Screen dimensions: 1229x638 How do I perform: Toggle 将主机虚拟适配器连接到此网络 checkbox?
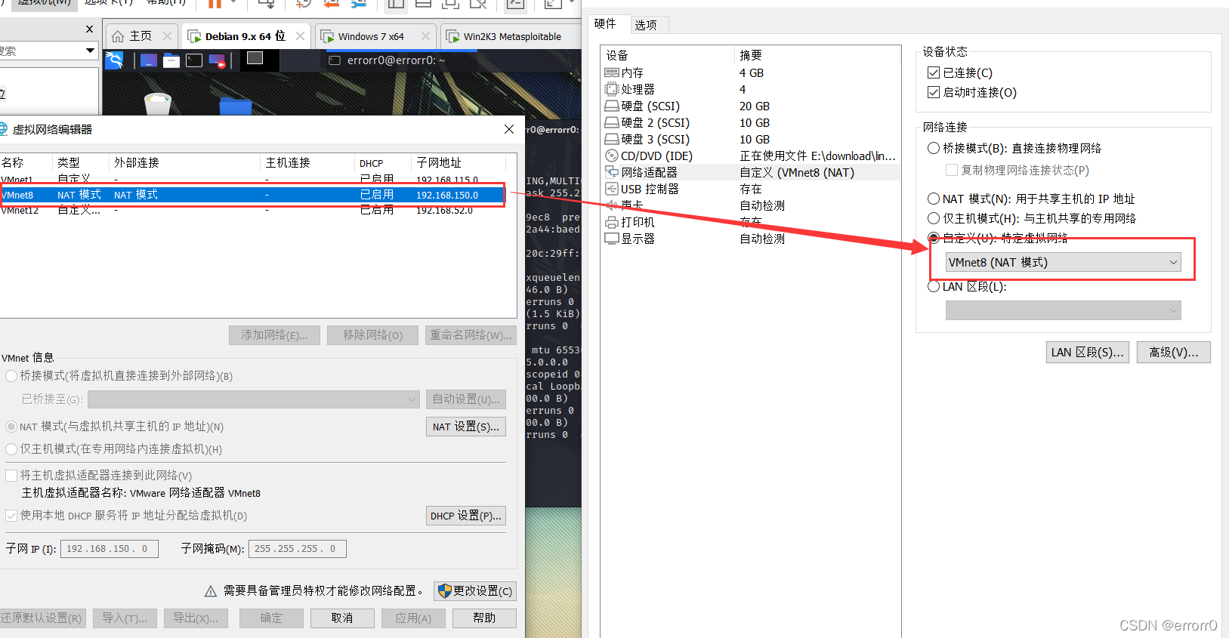(x=11, y=475)
